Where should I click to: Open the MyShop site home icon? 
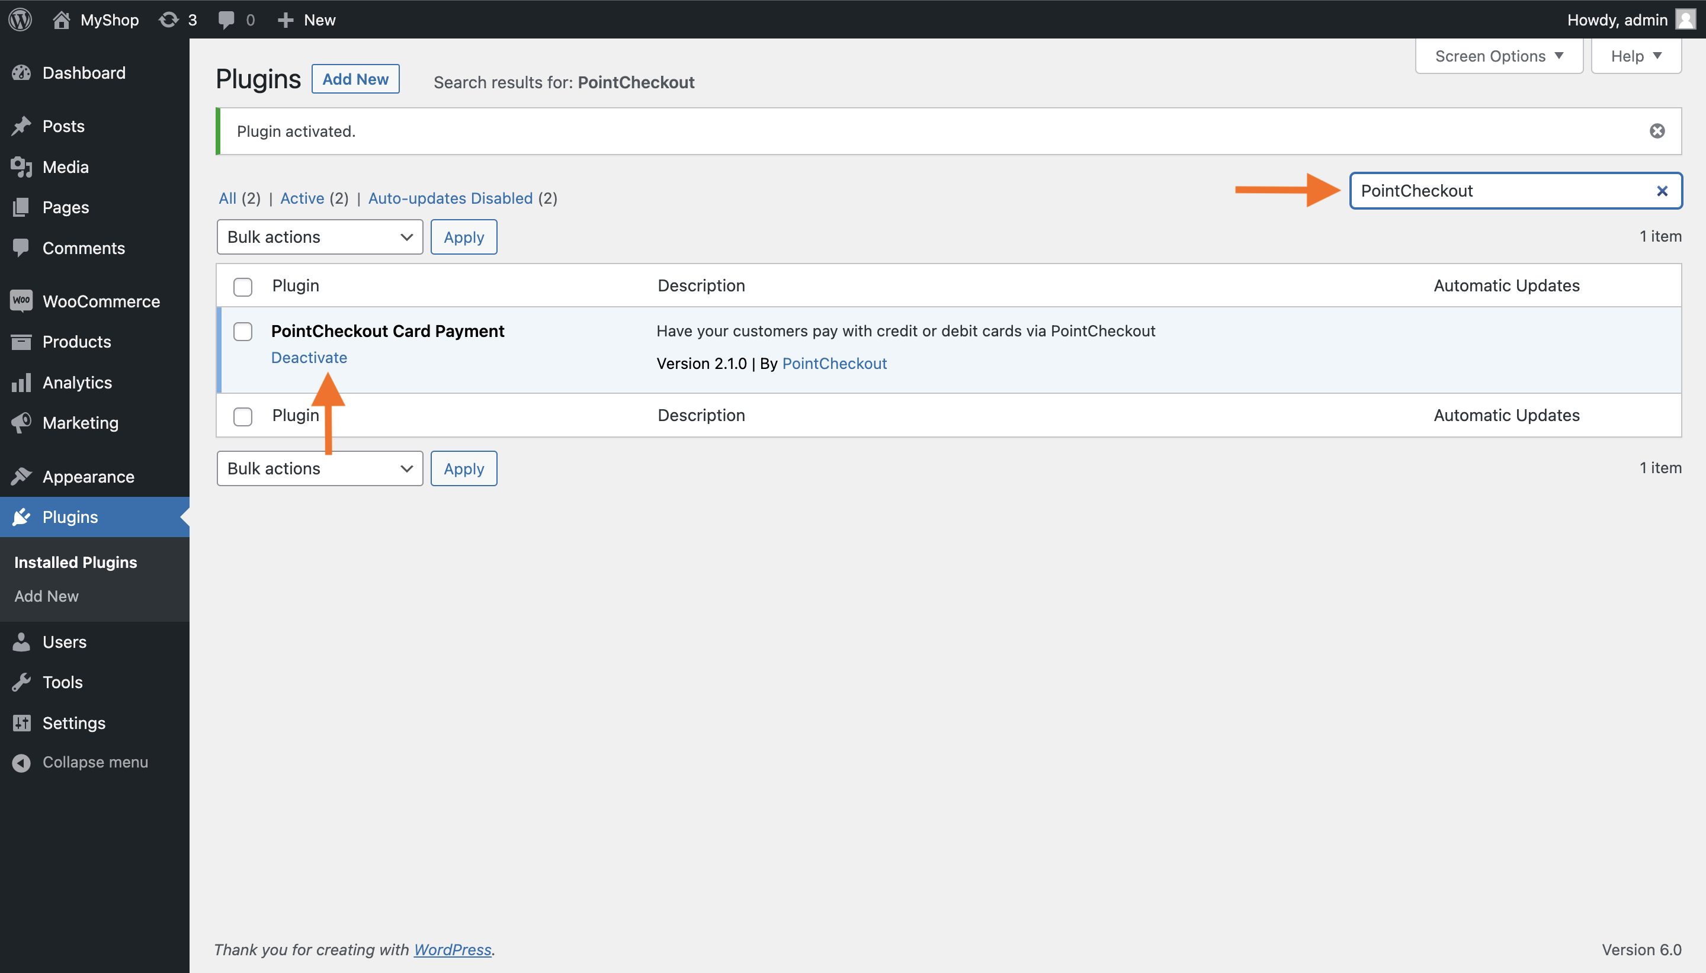click(x=62, y=20)
